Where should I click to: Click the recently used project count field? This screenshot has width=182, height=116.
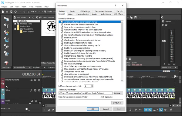point(88,86)
